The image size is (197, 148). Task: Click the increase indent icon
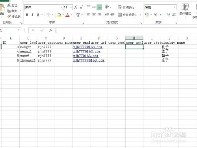point(112,15)
